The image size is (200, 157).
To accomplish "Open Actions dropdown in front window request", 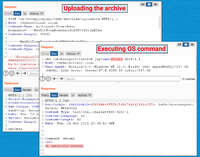I will (x=73, y=54).
